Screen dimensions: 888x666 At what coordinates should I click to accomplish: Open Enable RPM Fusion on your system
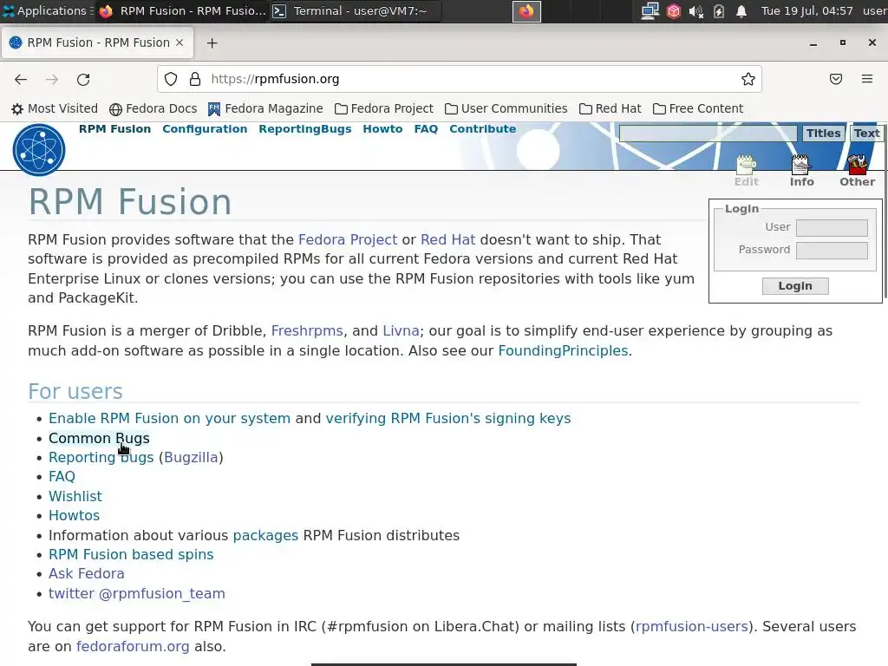click(x=169, y=419)
